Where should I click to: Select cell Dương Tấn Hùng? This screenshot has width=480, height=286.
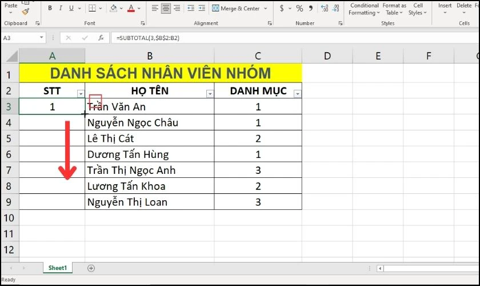150,154
